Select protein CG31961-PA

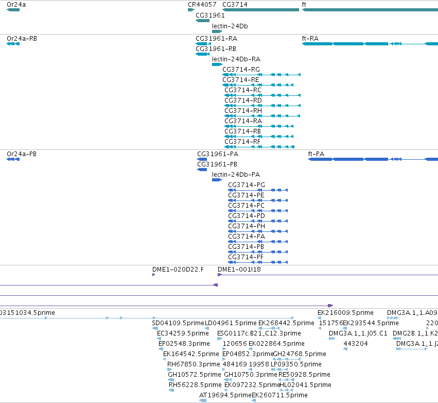point(202,159)
